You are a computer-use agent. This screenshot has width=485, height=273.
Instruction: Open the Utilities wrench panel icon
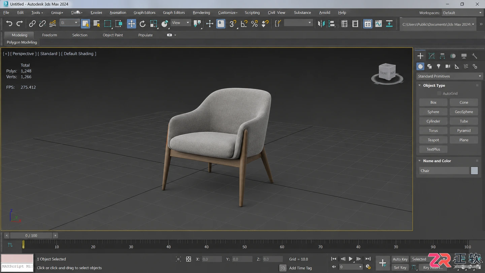475,56
